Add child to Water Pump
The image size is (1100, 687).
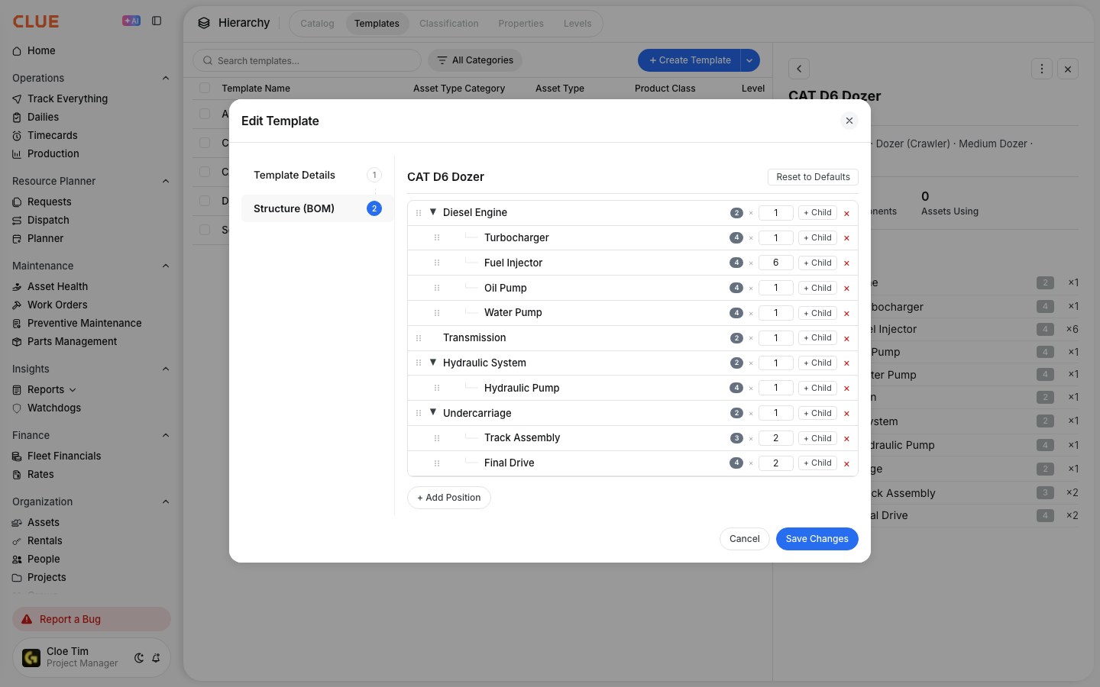(x=817, y=313)
